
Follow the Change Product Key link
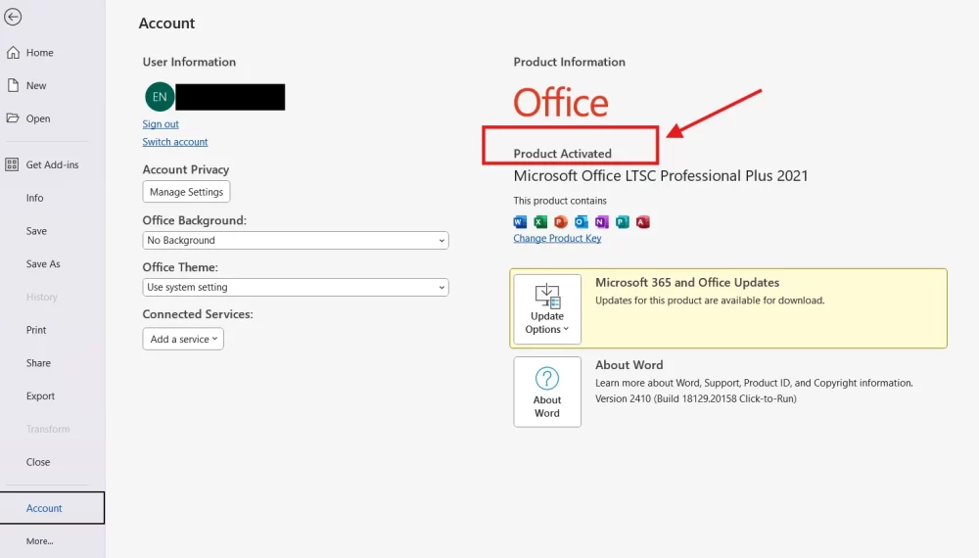tap(557, 239)
